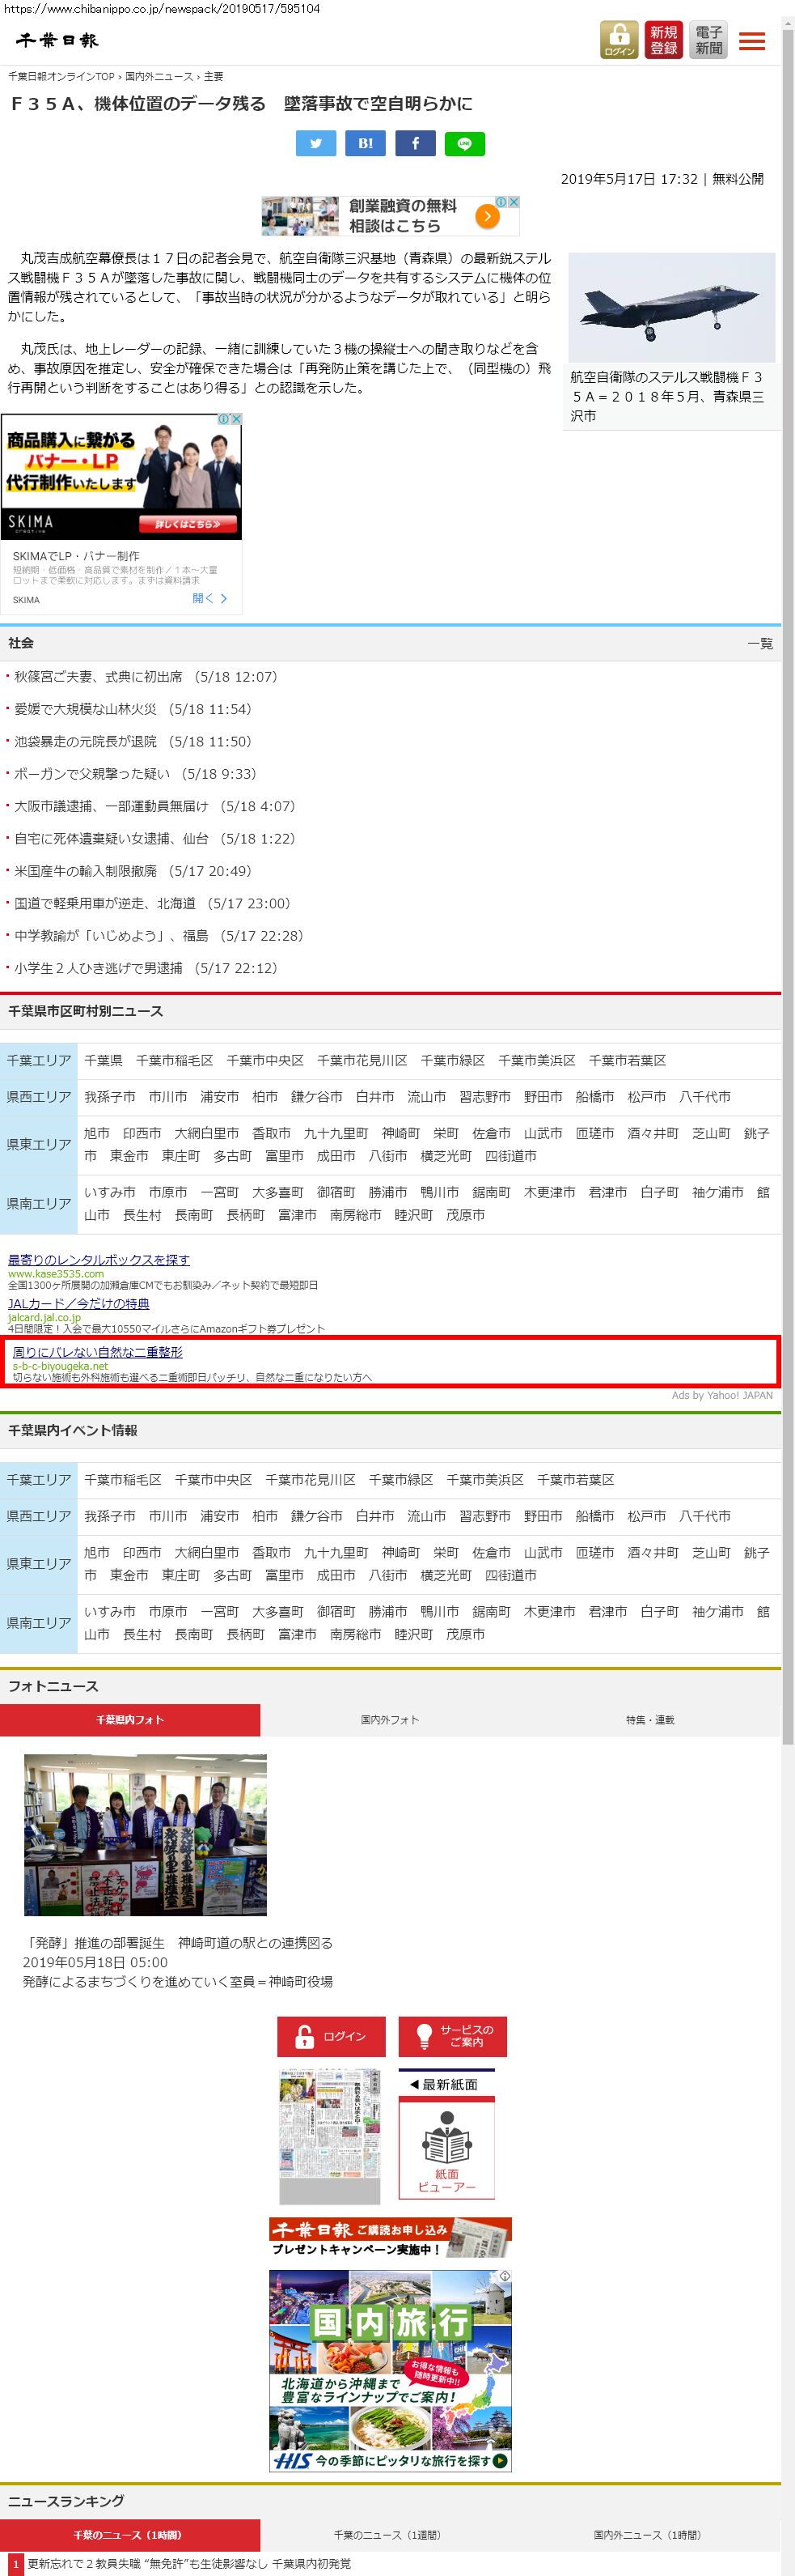This screenshot has width=795, height=2576.
Task: Open the hamburger menu icon
Action: click(752, 41)
